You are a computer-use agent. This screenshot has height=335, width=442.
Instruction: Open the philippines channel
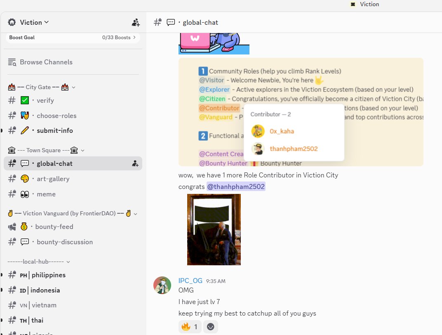(73, 275)
